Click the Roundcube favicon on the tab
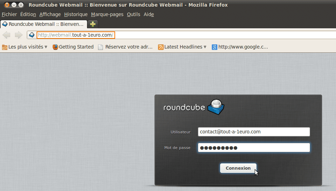Screen dimensions: 336x191 [x=5, y=24]
